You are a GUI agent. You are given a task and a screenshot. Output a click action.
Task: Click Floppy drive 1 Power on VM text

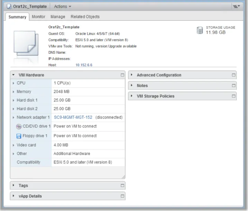(x=75, y=136)
